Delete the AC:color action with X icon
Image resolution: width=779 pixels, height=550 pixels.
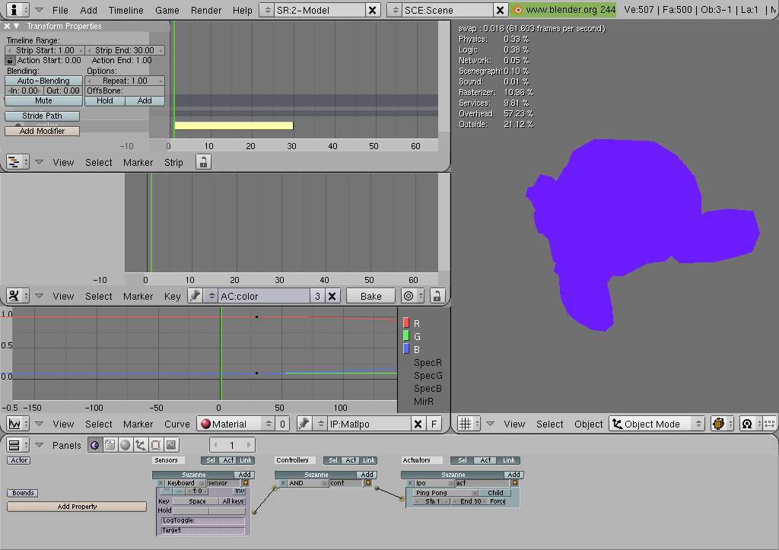coord(332,296)
